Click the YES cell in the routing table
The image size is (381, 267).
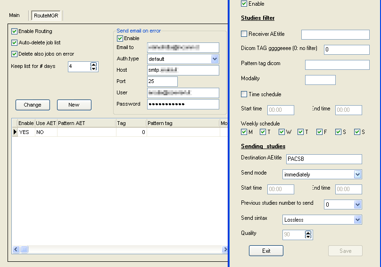26,132
